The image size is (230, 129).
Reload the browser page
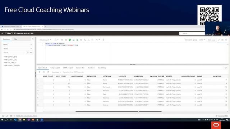point(8,29)
